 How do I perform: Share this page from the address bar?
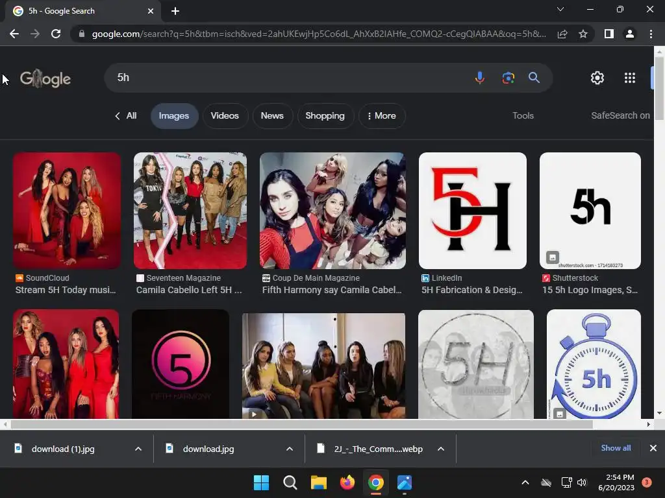(562, 34)
